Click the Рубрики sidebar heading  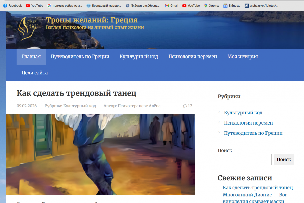[x=229, y=96]
